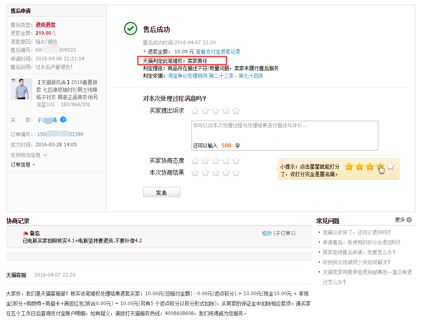This screenshot has width=425, height=325.
Task: Rate 买家协商态度 four stars
Action: 226,161
